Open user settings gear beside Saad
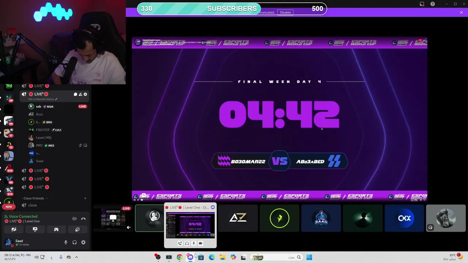 pyautogui.click(x=83, y=242)
